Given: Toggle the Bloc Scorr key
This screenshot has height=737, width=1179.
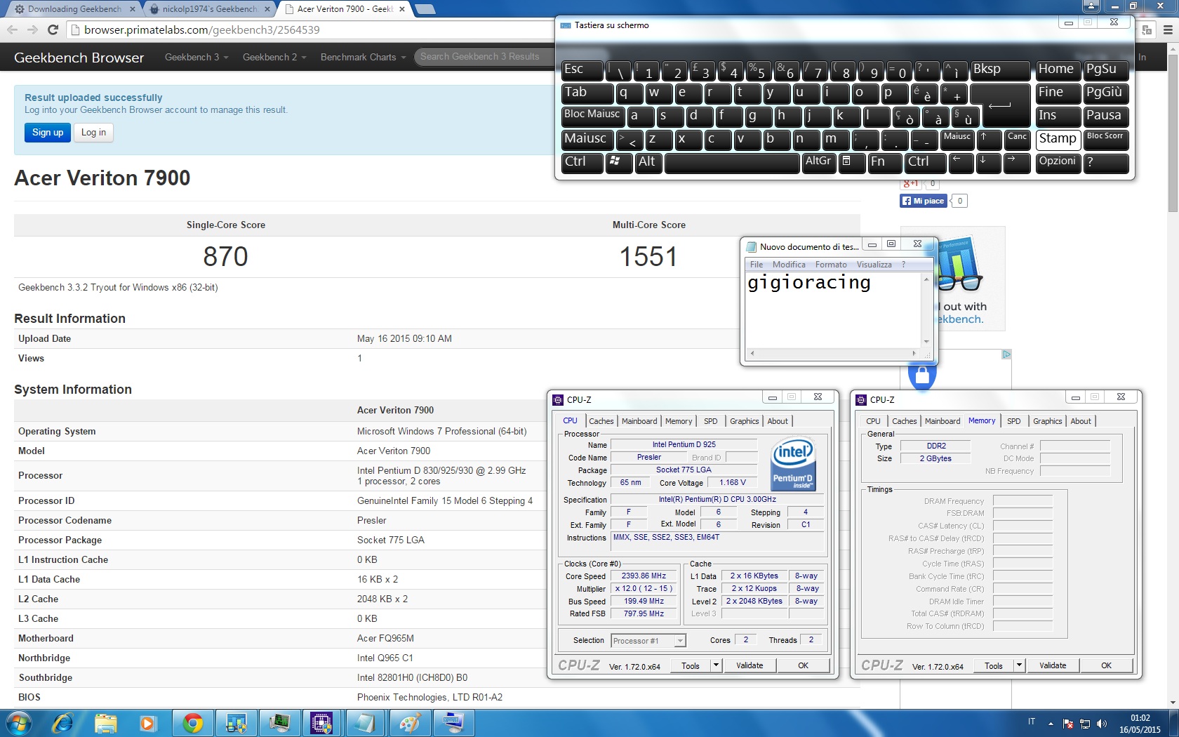Looking at the screenshot, I should (1107, 140).
